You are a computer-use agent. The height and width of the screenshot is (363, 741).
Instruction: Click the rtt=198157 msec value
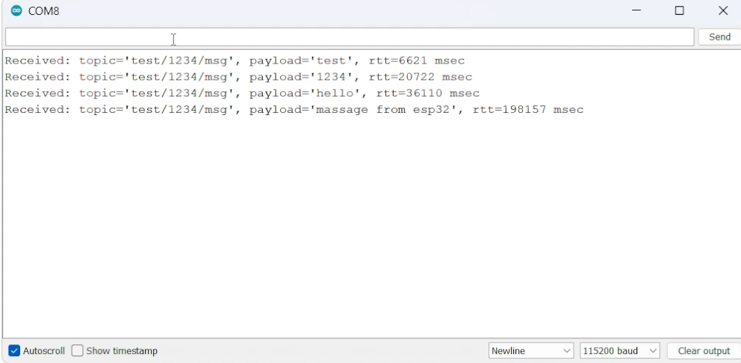coord(528,110)
